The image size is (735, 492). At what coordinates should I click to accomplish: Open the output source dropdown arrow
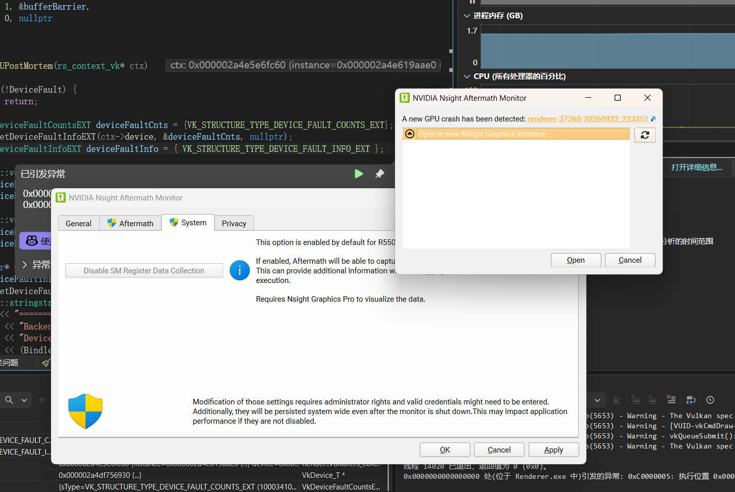point(597,400)
